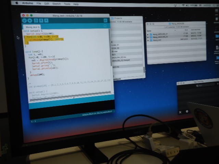Click the Wang_MIDIUSB window title
Image resolution: width=219 pixels, height=164 pixels.
click(178, 24)
